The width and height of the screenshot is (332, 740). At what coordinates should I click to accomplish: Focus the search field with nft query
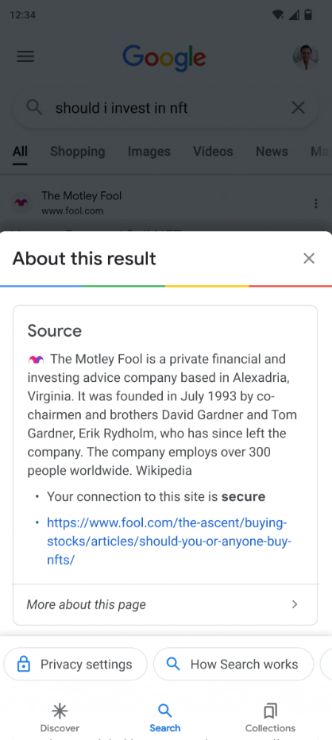click(165, 108)
